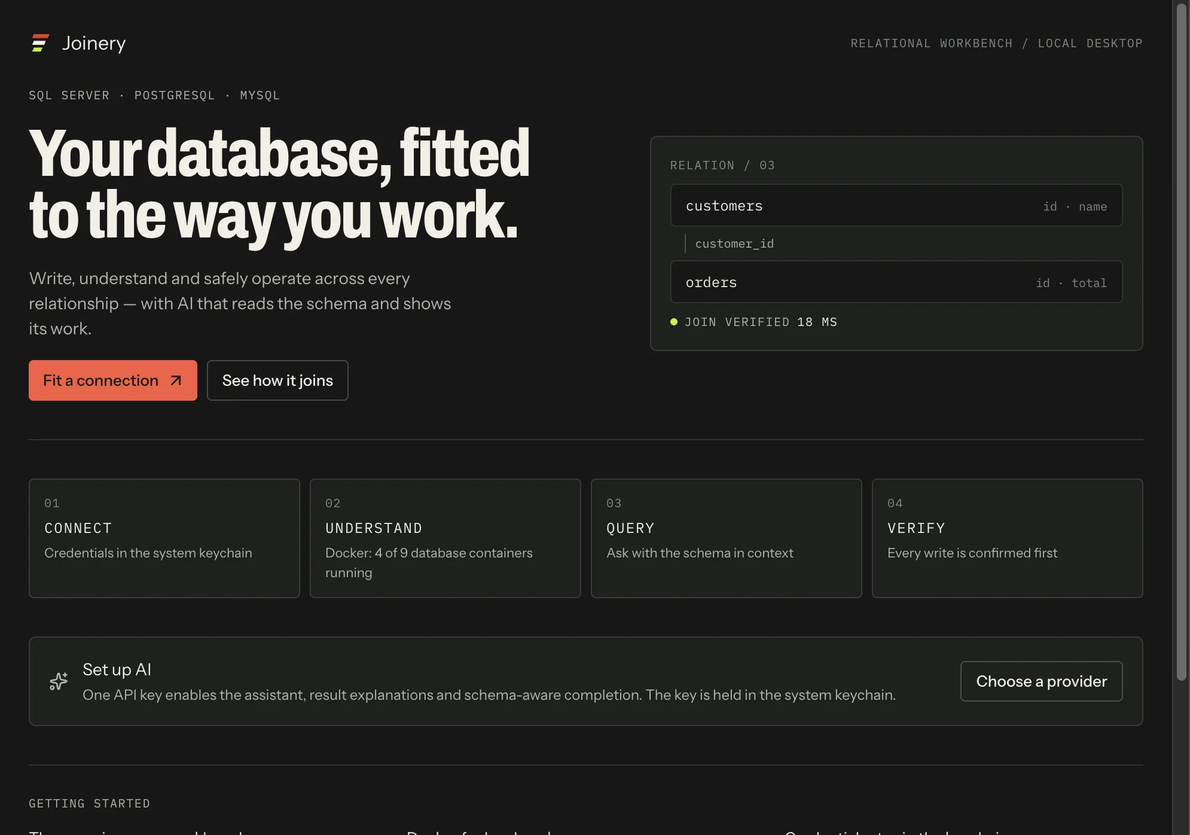Click RELATIONAL WORKBENCH / LOCAL DESKTOP header text
This screenshot has width=1190, height=835.
(997, 43)
